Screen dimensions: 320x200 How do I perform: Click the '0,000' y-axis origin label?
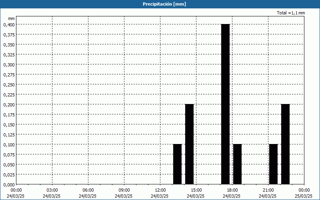[x=9, y=184]
